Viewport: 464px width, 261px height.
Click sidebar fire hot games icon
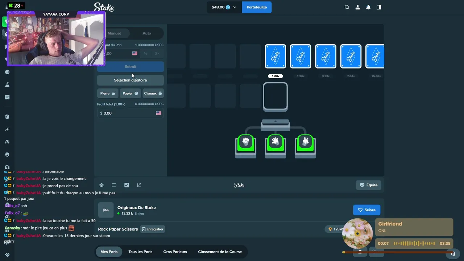(x=7, y=154)
